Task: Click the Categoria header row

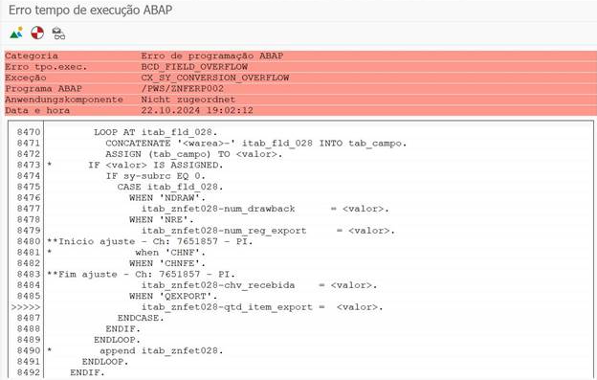Action: click(300, 56)
